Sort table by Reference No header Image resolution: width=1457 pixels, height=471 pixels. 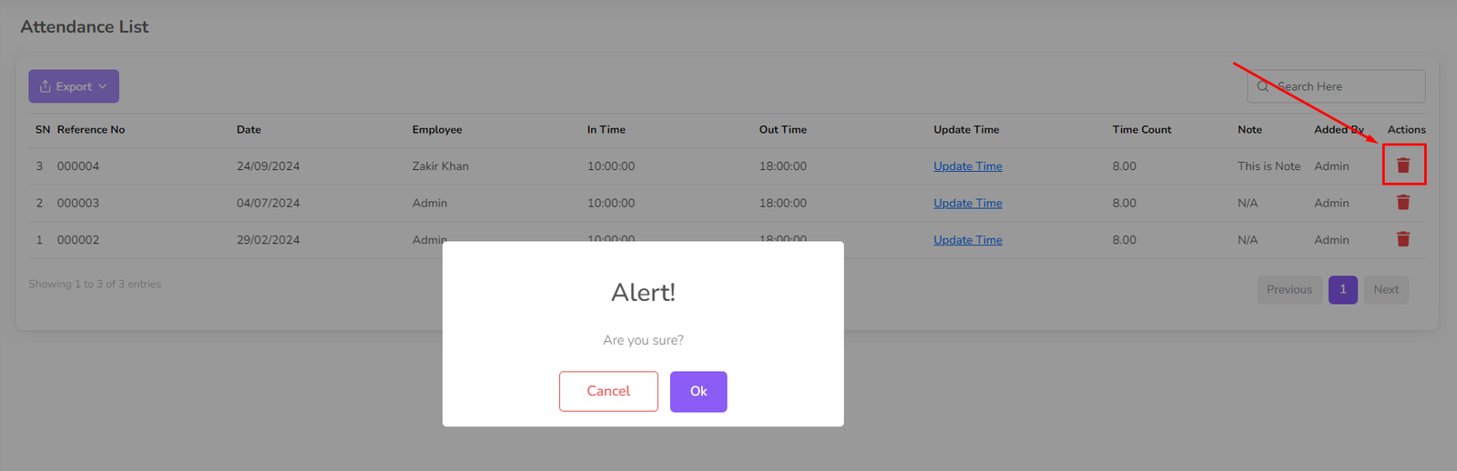91,130
